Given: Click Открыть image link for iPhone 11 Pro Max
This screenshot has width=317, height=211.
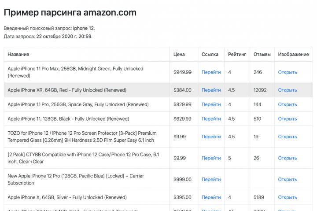Looking at the screenshot, I should pyautogui.click(x=287, y=72).
